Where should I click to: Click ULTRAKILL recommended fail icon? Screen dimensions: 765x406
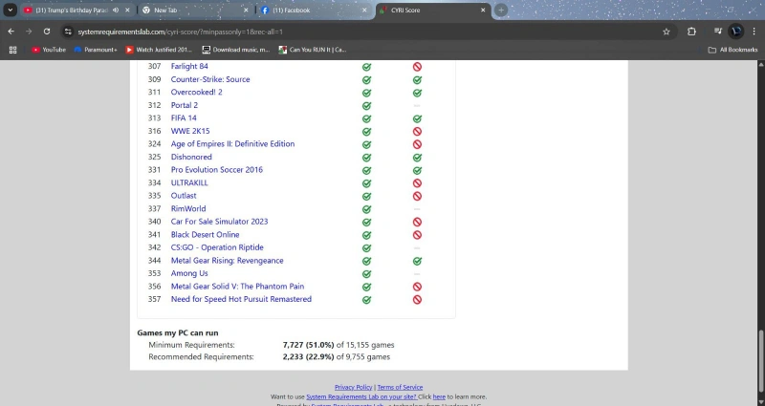click(x=417, y=183)
